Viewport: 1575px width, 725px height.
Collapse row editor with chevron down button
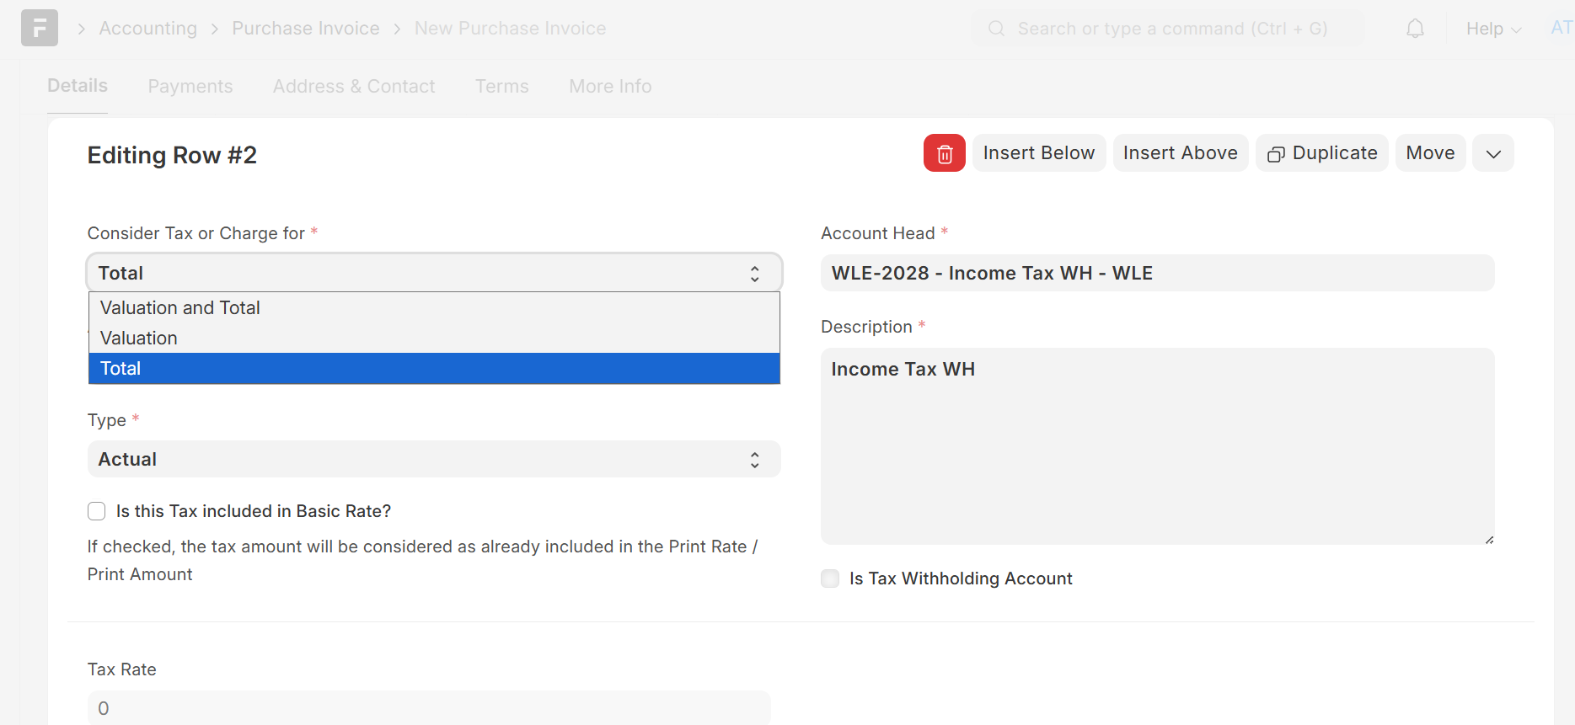point(1492,153)
